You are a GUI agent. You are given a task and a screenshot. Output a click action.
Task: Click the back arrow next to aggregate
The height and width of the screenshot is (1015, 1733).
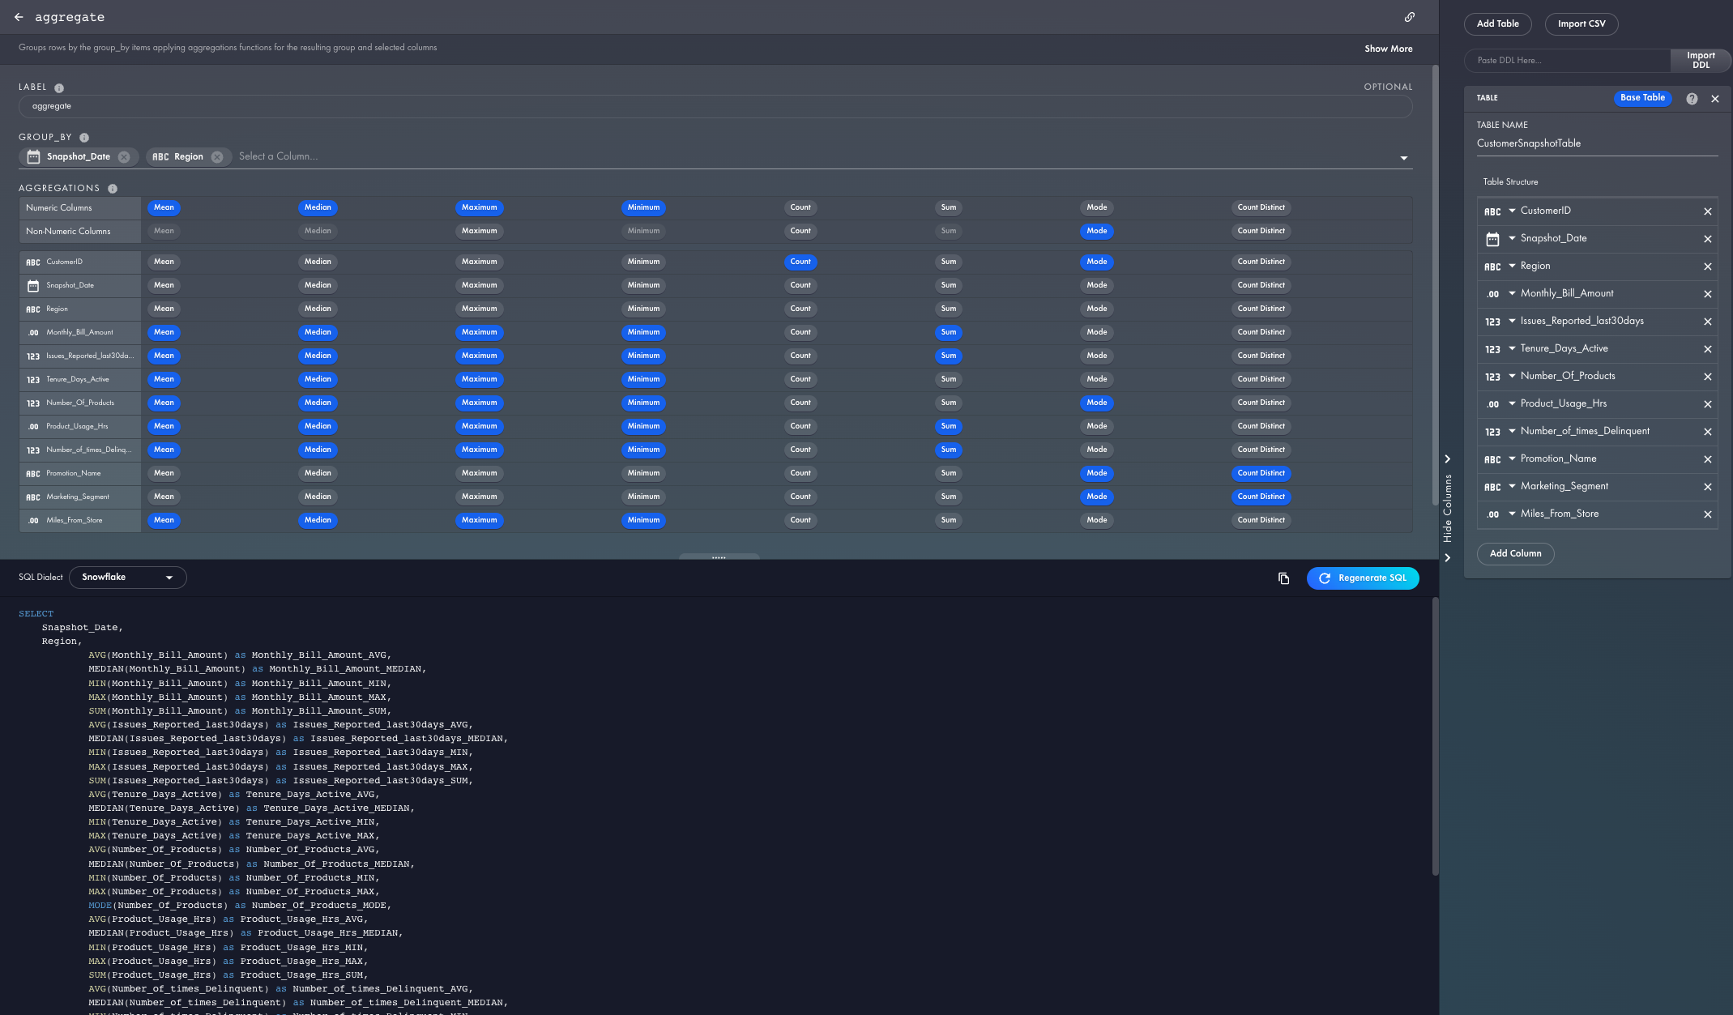[x=19, y=17]
